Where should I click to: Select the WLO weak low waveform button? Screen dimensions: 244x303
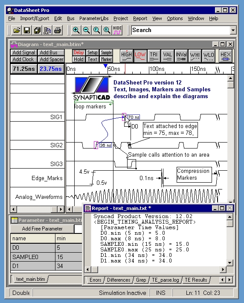[209, 56]
